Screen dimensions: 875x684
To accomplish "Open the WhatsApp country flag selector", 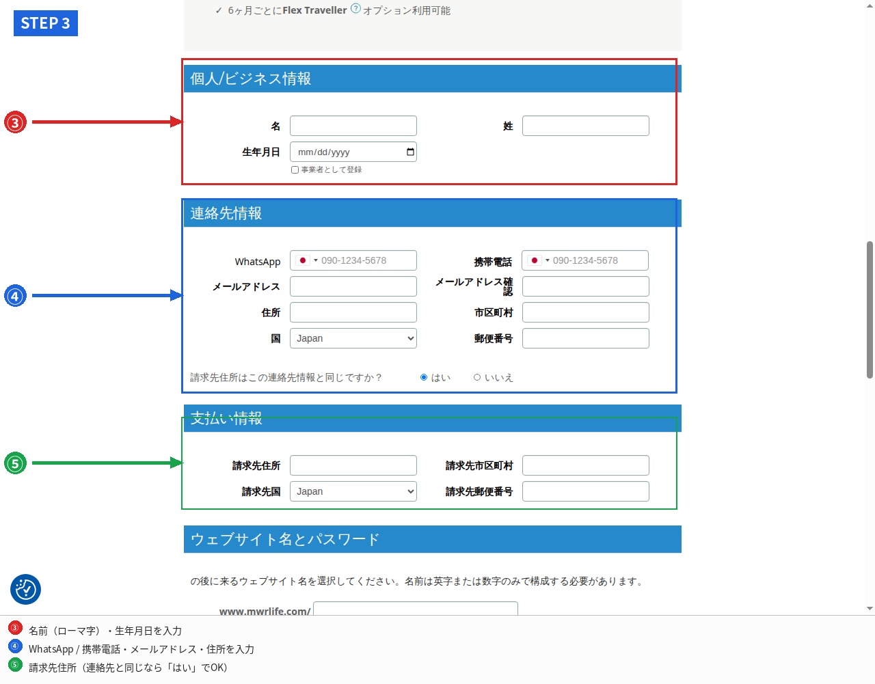I will pyautogui.click(x=307, y=260).
